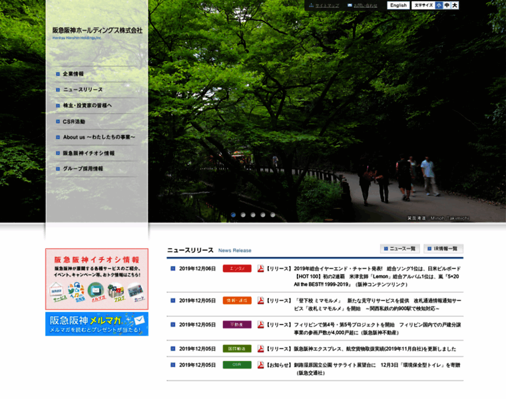This screenshot has width=506, height=399.
Task: Click the purple 不動産 category tag
Action: point(237,325)
